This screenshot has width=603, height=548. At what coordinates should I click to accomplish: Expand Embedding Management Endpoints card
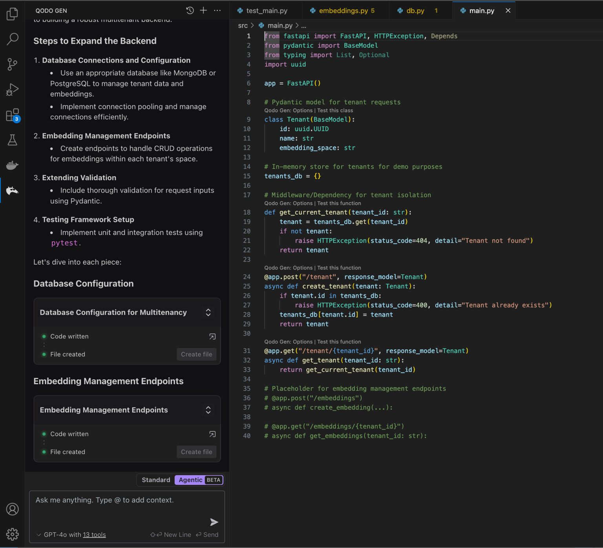point(208,410)
